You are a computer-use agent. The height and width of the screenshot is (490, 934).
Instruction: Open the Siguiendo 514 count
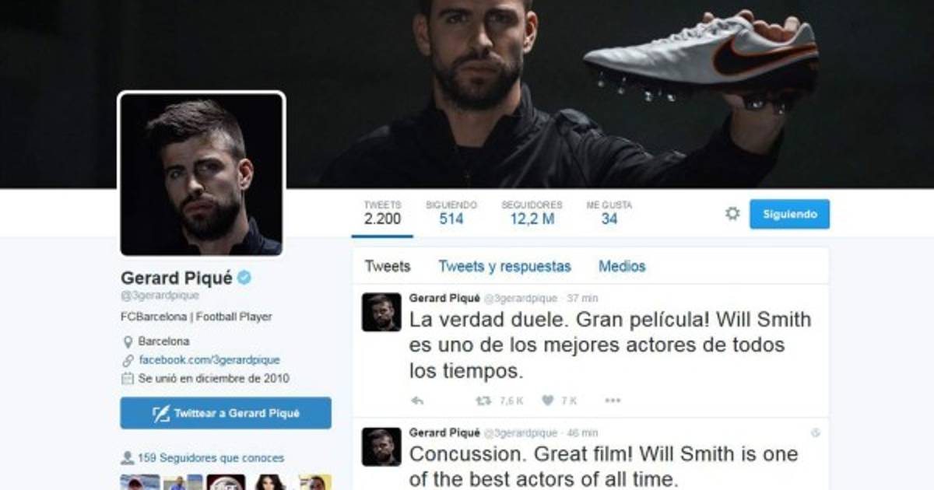pos(451,213)
